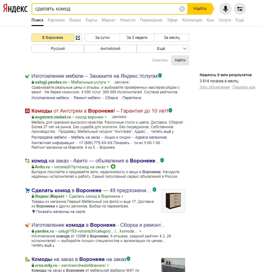Click the green Turbo icon on the Avito result
This screenshot has width=262, height=272.
pyautogui.click(x=113, y=167)
